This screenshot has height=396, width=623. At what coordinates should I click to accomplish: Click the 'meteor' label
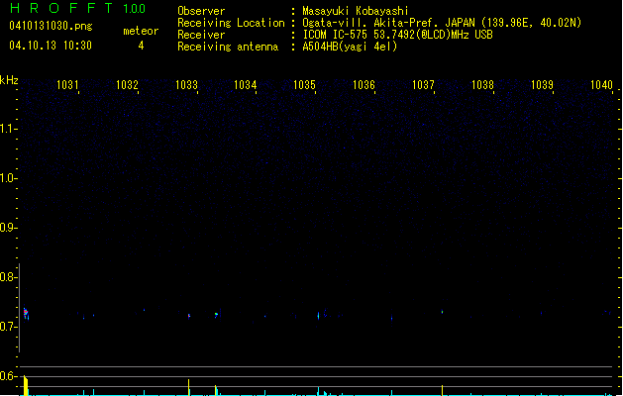coord(141,31)
